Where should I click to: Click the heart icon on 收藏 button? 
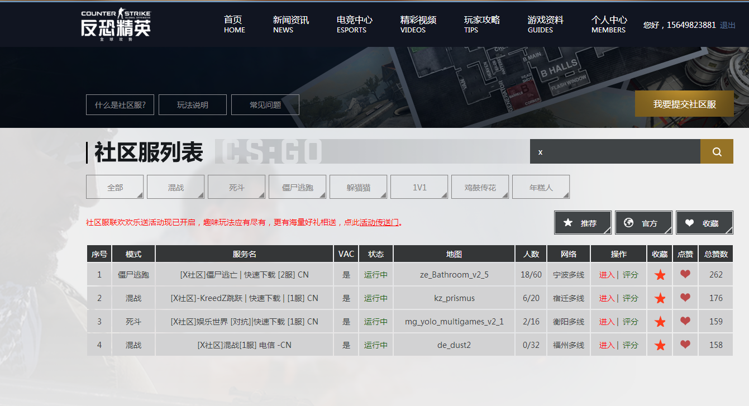click(x=690, y=222)
